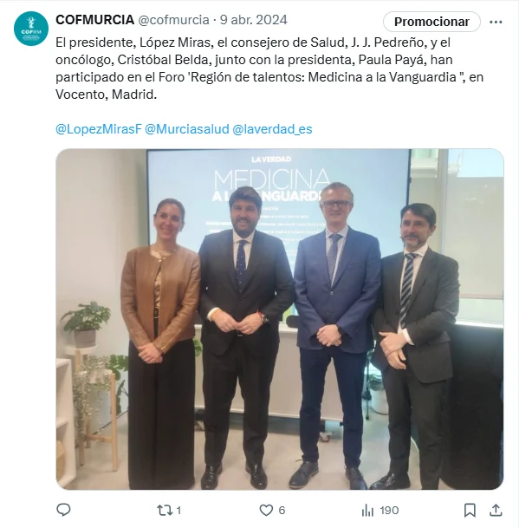Click the Promocionar button
The width and height of the screenshot is (519, 528).
pos(431,22)
